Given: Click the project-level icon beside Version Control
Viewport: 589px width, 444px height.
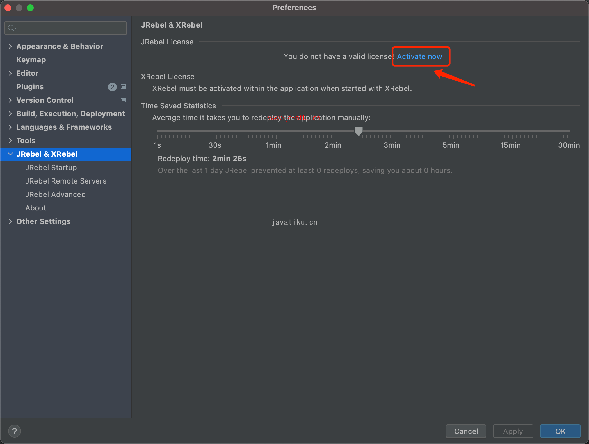Looking at the screenshot, I should [123, 100].
